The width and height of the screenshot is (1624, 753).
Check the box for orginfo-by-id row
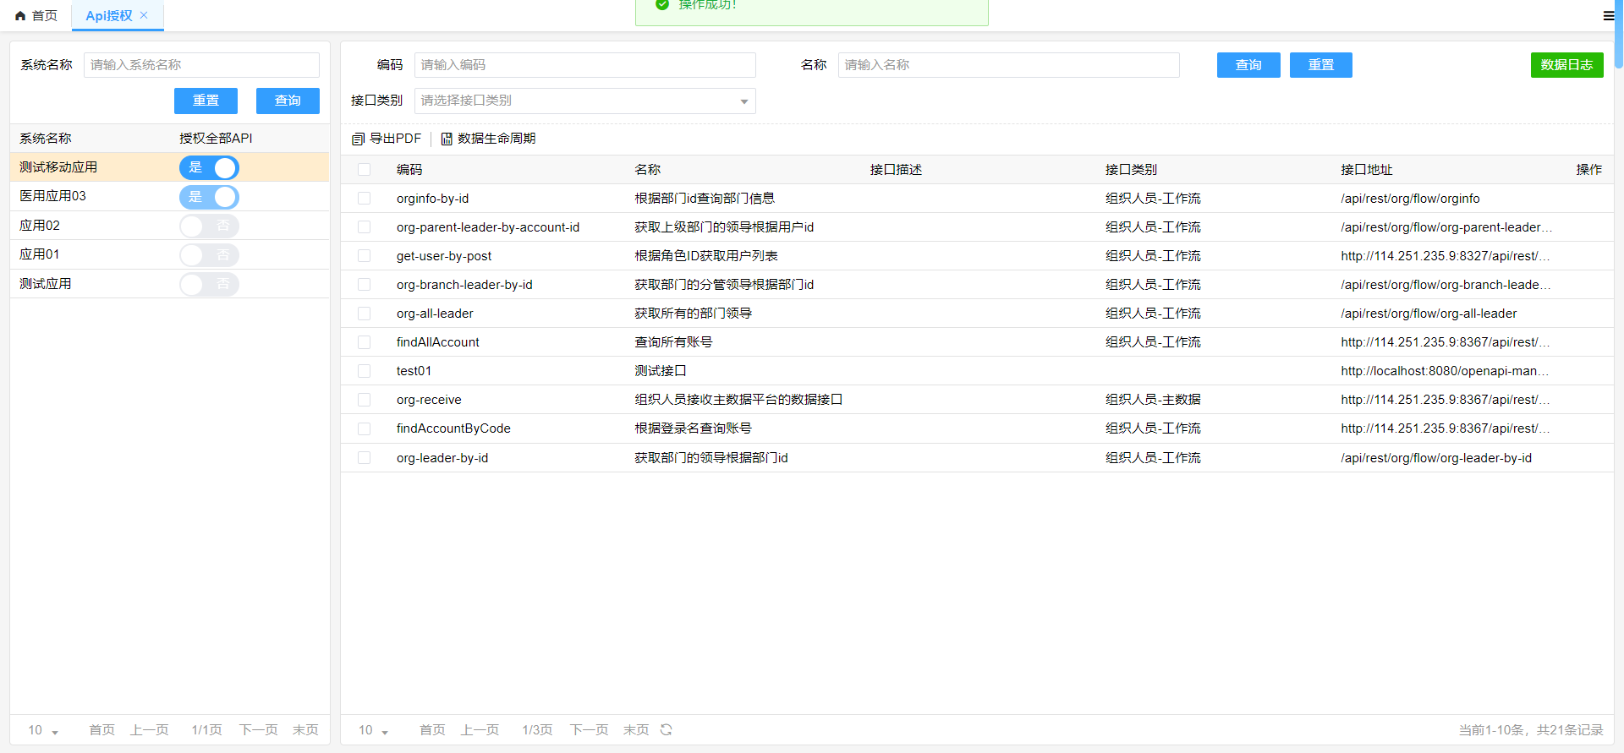[364, 199]
